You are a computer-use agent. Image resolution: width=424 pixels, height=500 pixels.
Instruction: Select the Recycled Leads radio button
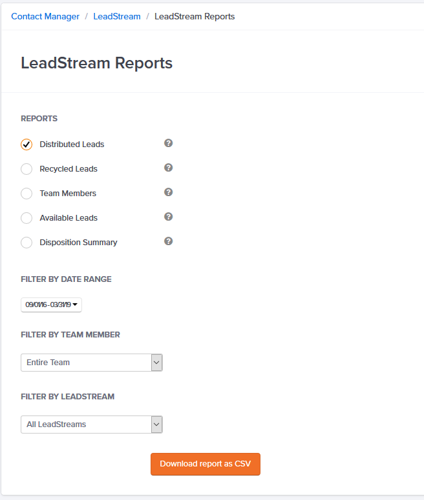pos(26,169)
